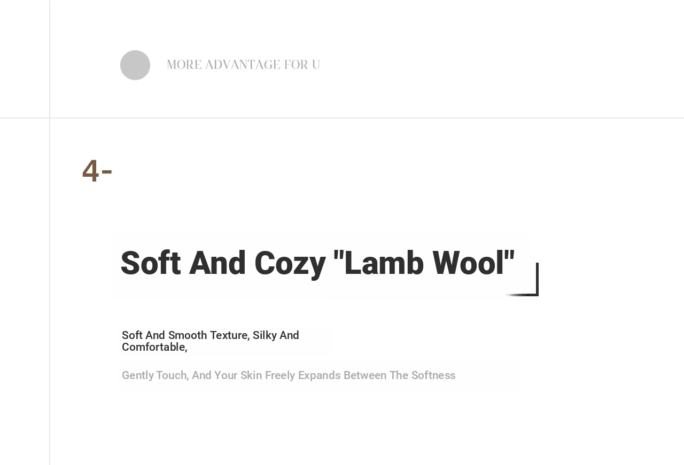The height and width of the screenshot is (465, 684).
Task: Select the brown number 4 marker
Action: [90, 171]
